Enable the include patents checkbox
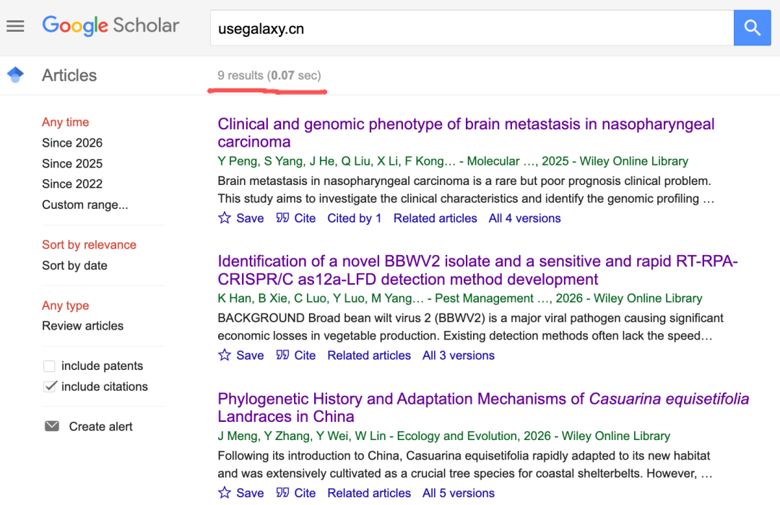The width and height of the screenshot is (780, 505). [x=49, y=366]
